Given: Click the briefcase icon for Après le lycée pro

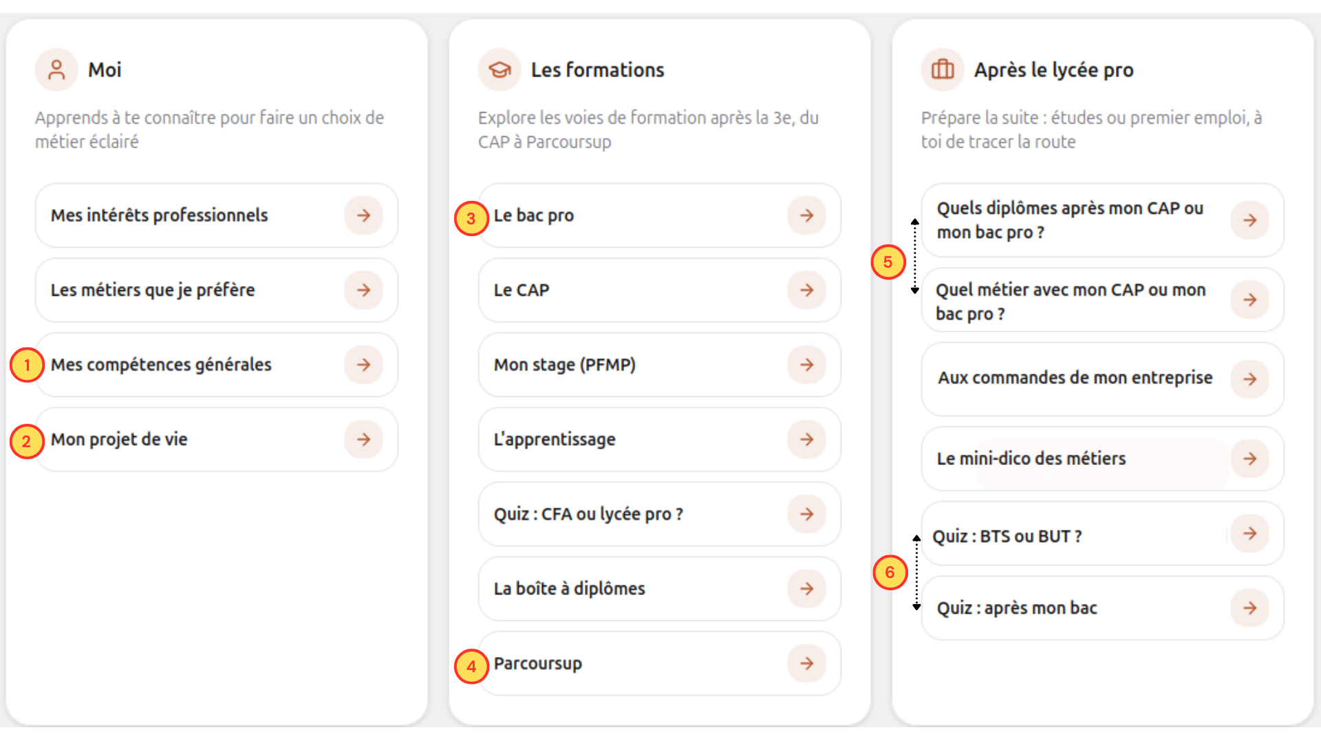Looking at the screenshot, I should coord(943,69).
